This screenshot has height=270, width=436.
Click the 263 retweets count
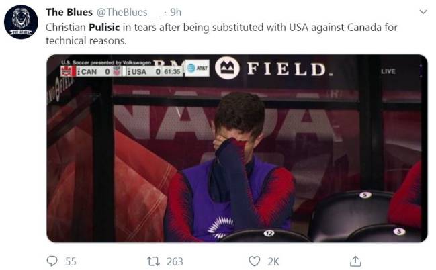(x=175, y=261)
